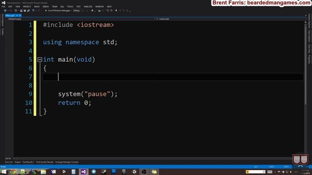Screen dimensions: 312x175
Task: Click the Bookmark toolbar icon
Action: [x=116, y=11]
